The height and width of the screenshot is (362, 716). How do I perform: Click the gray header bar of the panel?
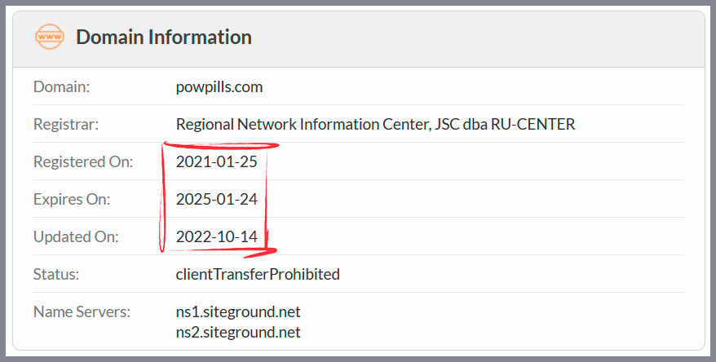tap(359, 39)
